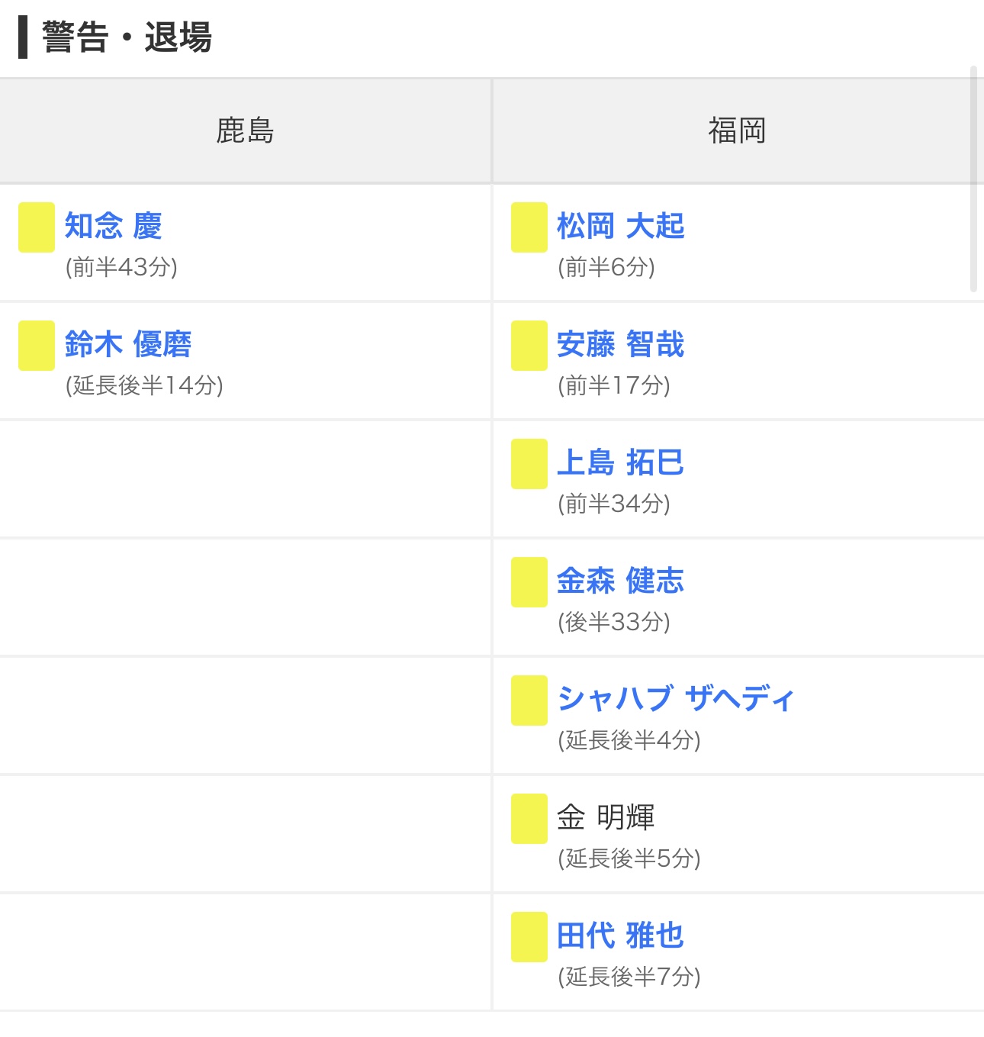Open player link 上島 拓巳
The height and width of the screenshot is (1037, 984).
(621, 462)
